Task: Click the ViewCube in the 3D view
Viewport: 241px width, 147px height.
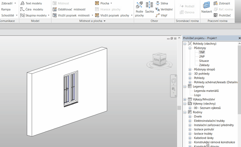Action: tap(160, 59)
